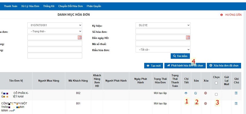Click the Gửi Lại Mail column header
The image size is (246, 114).
(226, 81)
